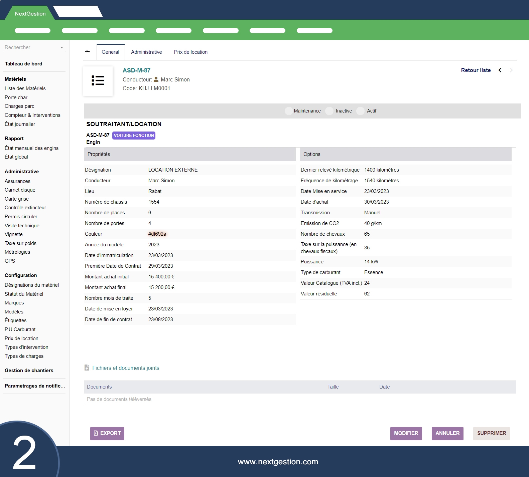
Task: Click the driver person icon near Marc Simon
Action: [x=156, y=79]
